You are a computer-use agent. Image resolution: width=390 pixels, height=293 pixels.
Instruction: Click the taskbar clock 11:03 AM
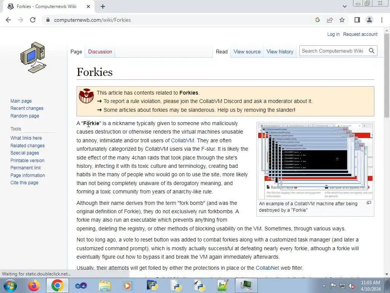(370, 283)
